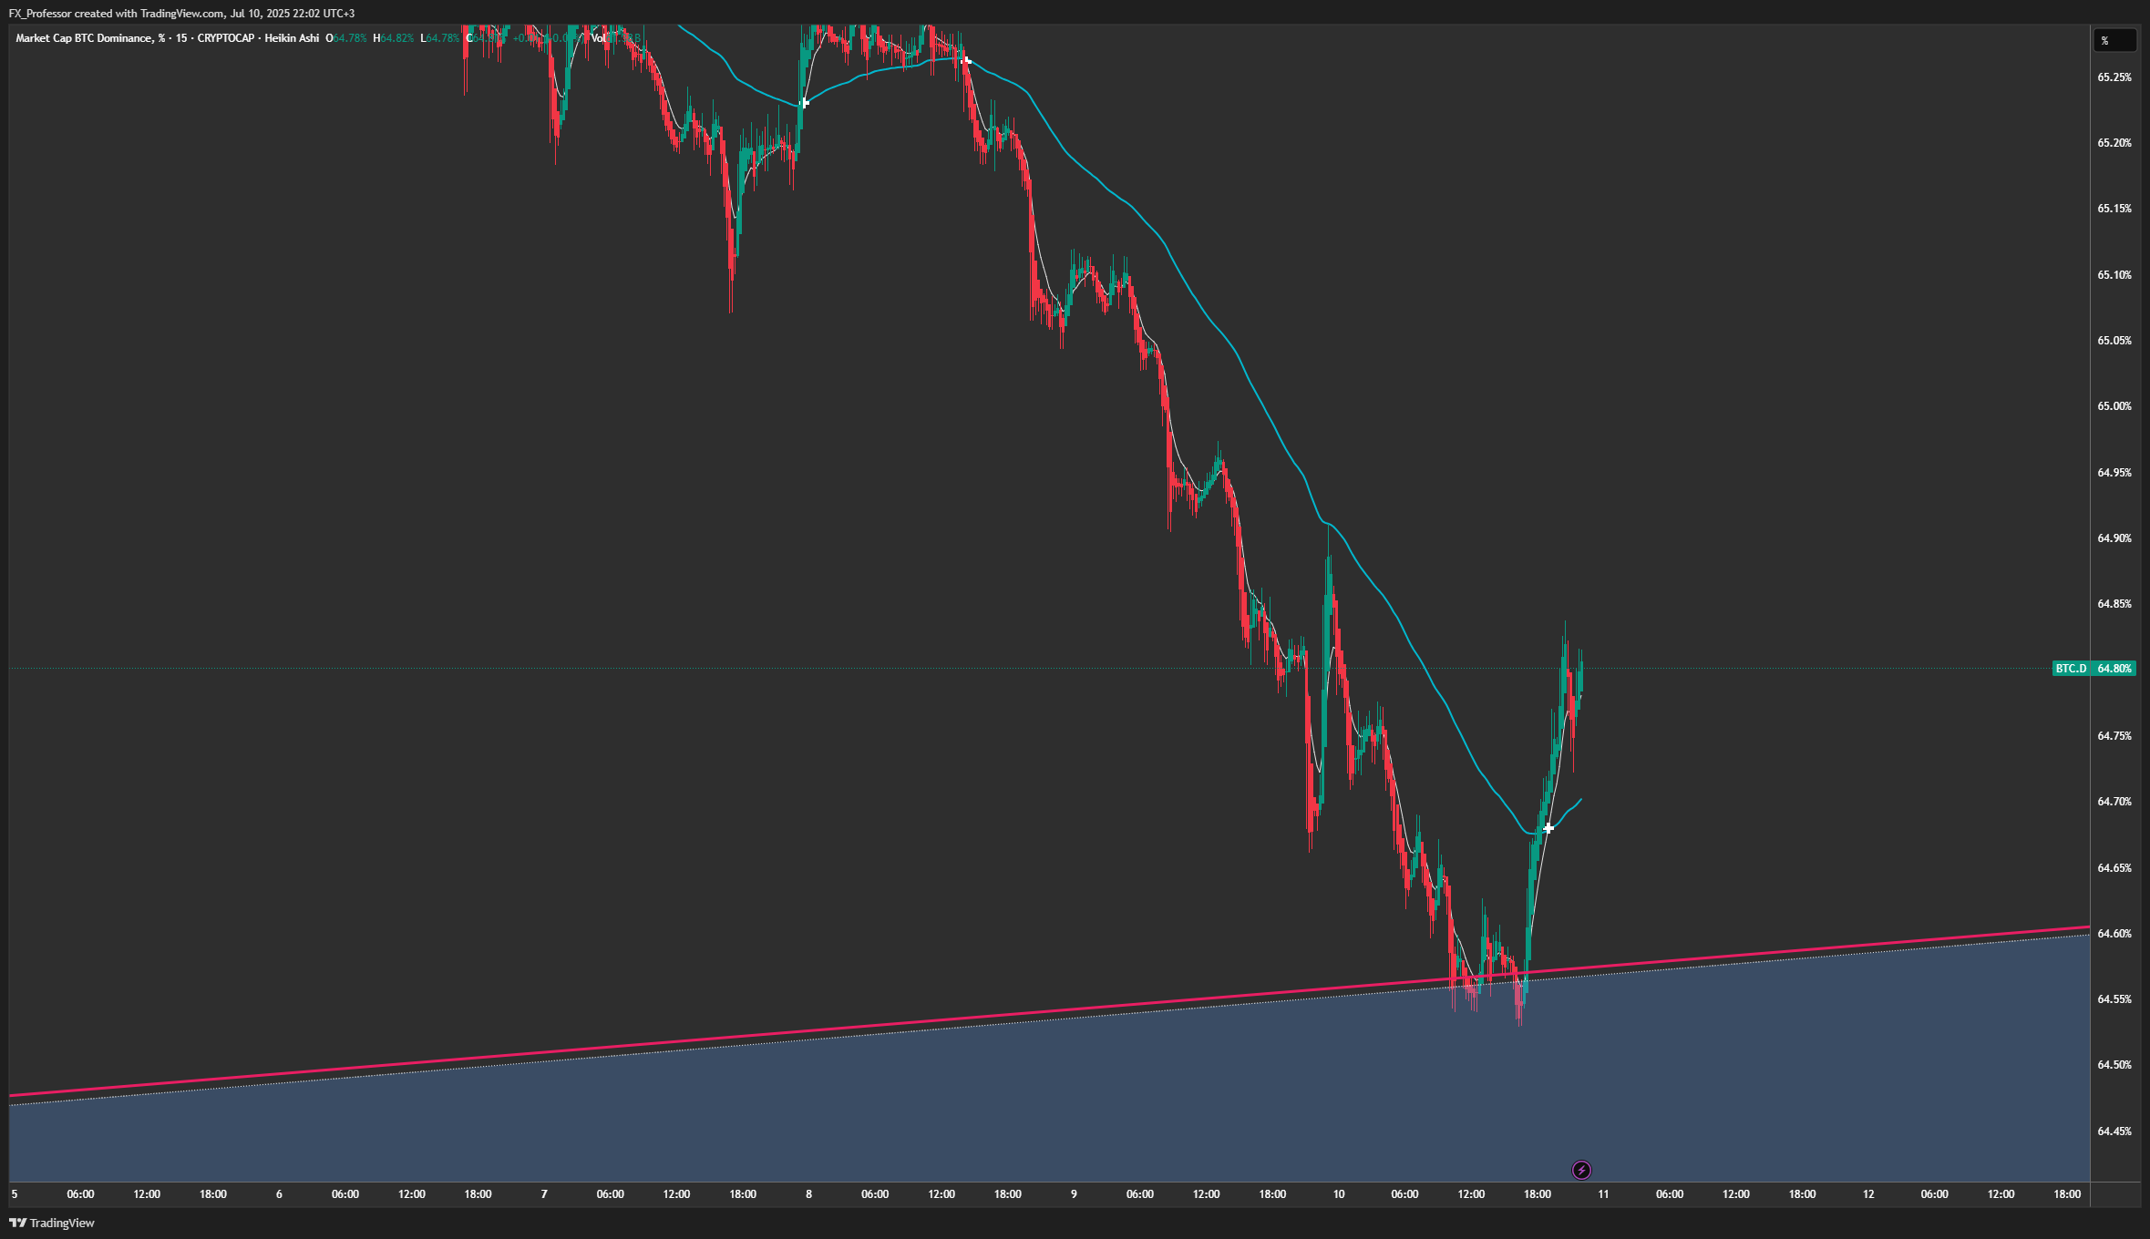The image size is (2150, 1239).
Task: Click the 65.15% price axis label
Action: pos(2114,209)
